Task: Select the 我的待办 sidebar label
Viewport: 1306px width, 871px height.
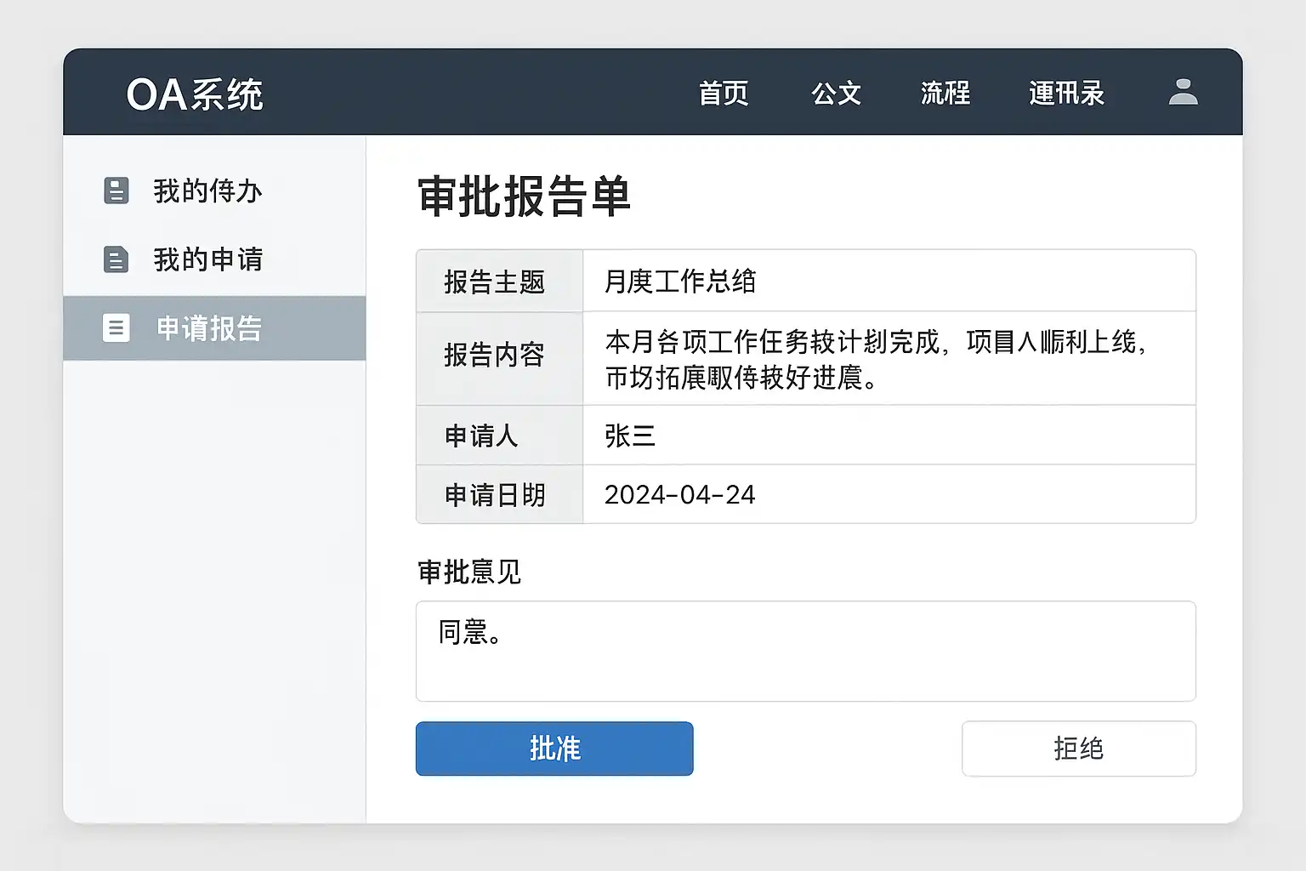Action: (207, 191)
